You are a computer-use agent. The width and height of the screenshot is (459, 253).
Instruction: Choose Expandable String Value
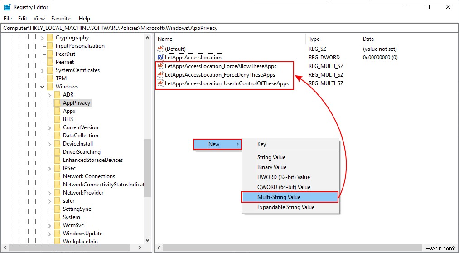coord(286,207)
